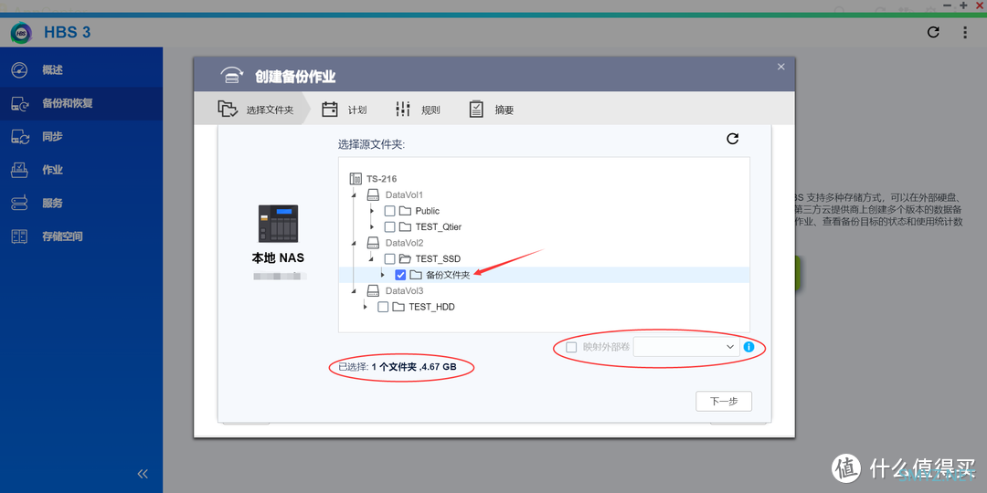Click the DataVol3 drive icon
This screenshot has width=987, height=493.
point(374,291)
